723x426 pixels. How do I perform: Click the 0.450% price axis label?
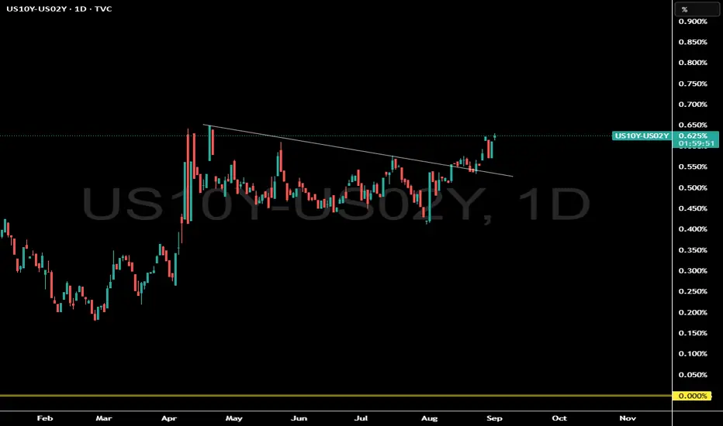(693, 208)
